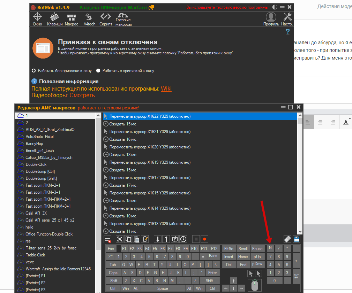The height and width of the screenshot is (293, 352).
Task: Click the N NumLock key on the numpad
Action: [x=270, y=248]
